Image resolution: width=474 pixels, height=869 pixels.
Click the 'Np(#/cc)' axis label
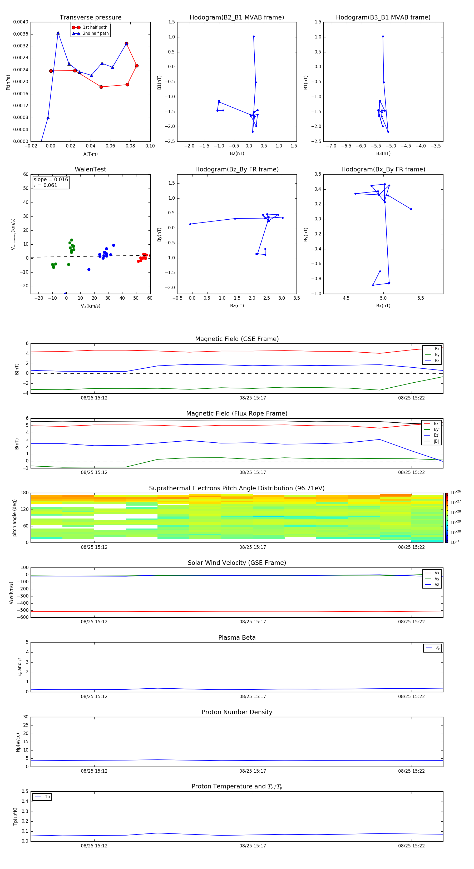point(18,742)
